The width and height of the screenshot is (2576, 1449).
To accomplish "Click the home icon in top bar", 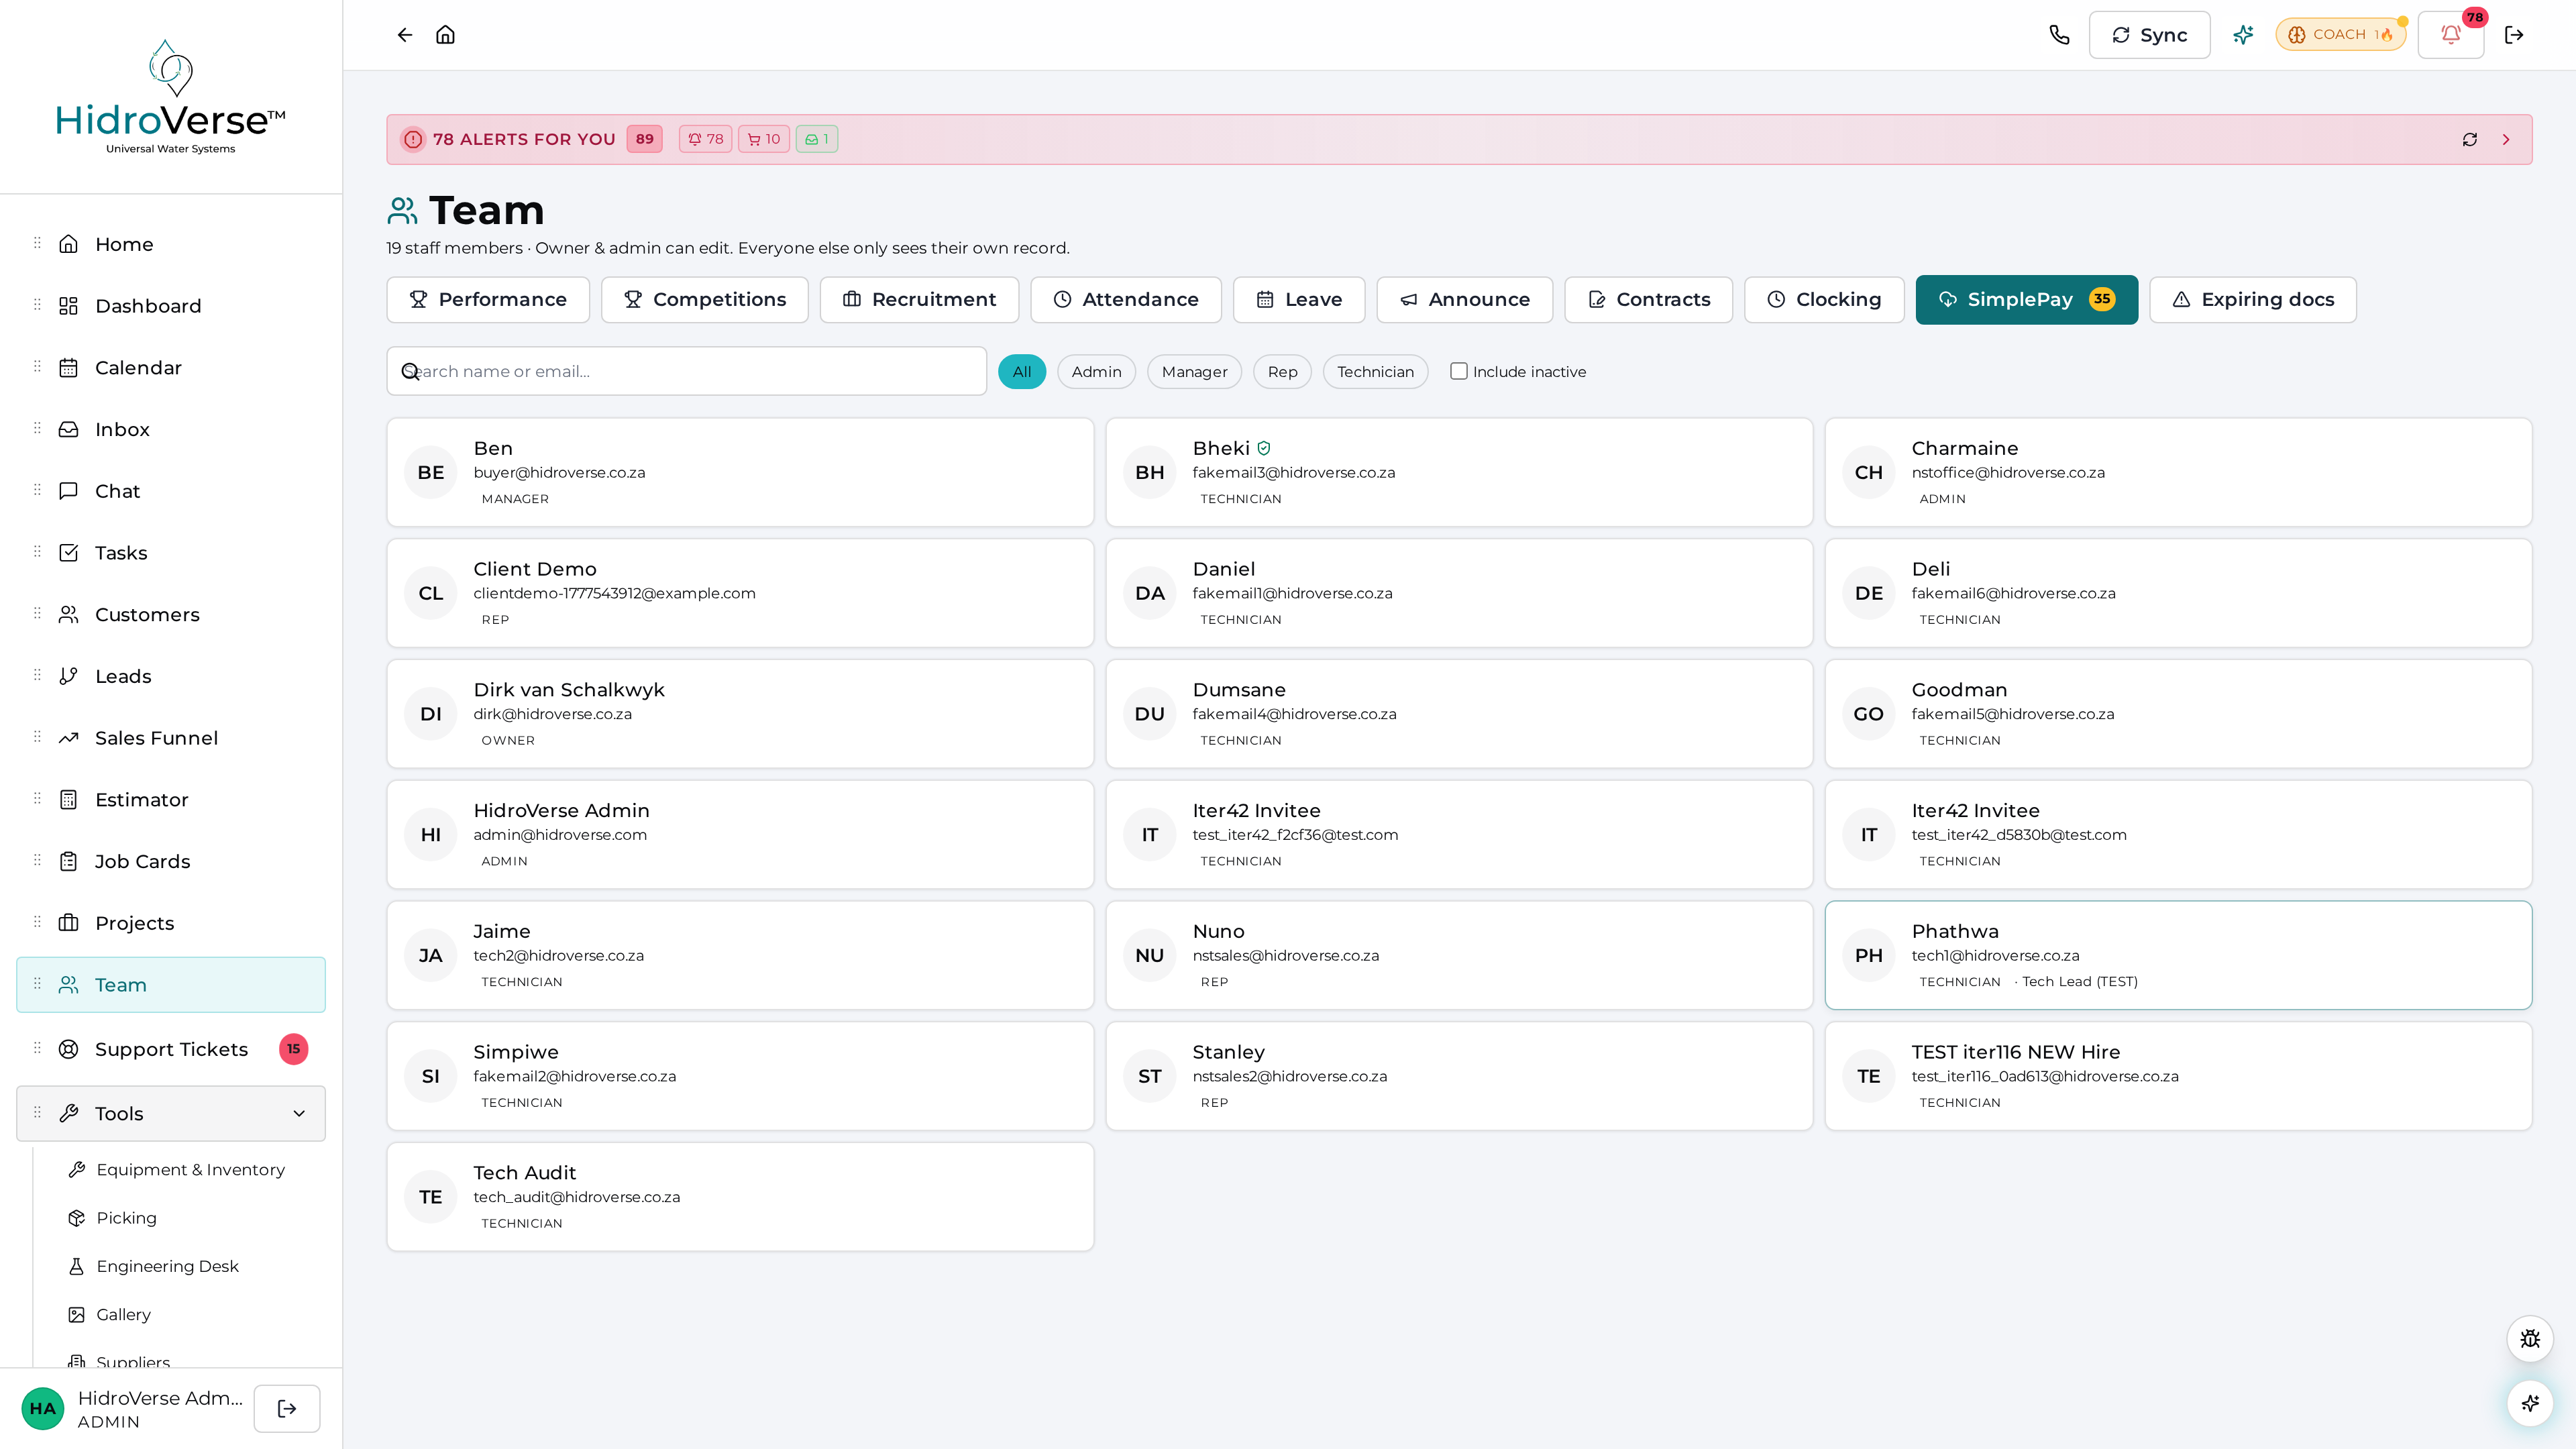I will (445, 35).
